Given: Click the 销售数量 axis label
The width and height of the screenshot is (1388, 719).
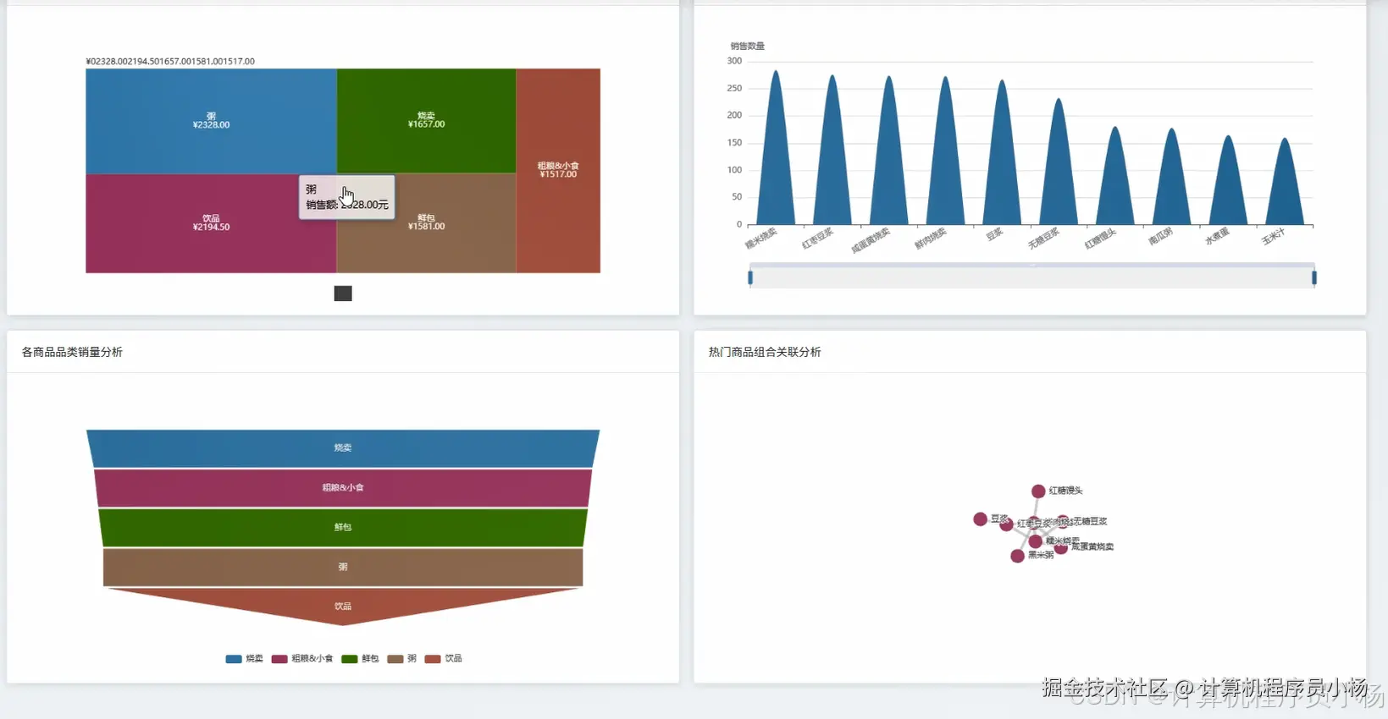Looking at the screenshot, I should [x=747, y=47].
